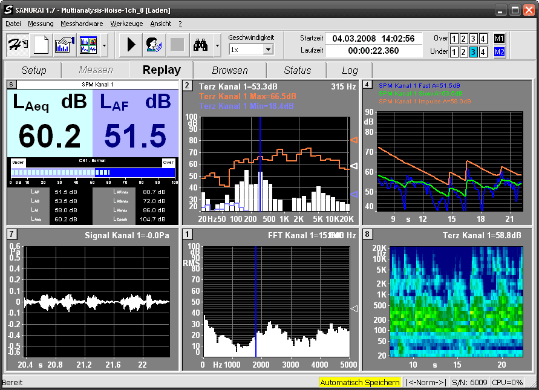Image resolution: width=539 pixels, height=390 pixels.
Task: Open the Geschwindigkeit speed dropdown
Action: [x=268, y=50]
